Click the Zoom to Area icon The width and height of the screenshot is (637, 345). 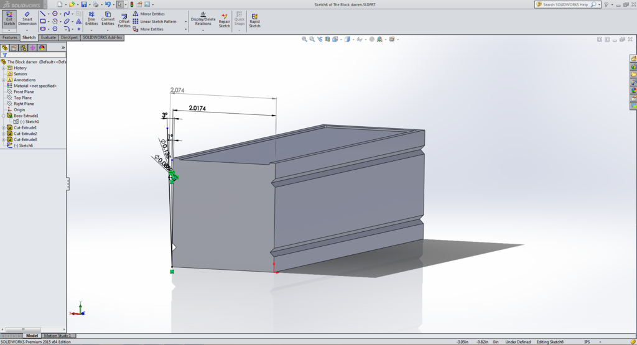[312, 39]
